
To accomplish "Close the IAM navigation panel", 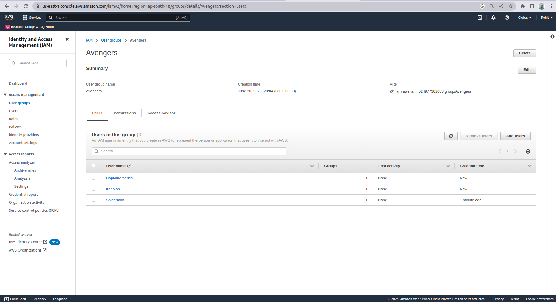I will (67, 39).
